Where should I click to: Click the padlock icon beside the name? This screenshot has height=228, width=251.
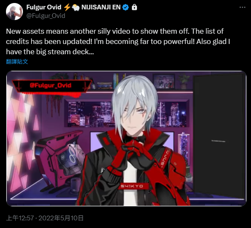134,7
